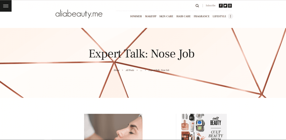Open the Instagram social icon
Viewport: 286px width, 140px height.
tap(230, 6)
